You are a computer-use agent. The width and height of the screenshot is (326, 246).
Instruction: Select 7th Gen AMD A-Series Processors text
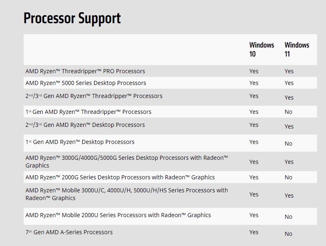[69, 232]
